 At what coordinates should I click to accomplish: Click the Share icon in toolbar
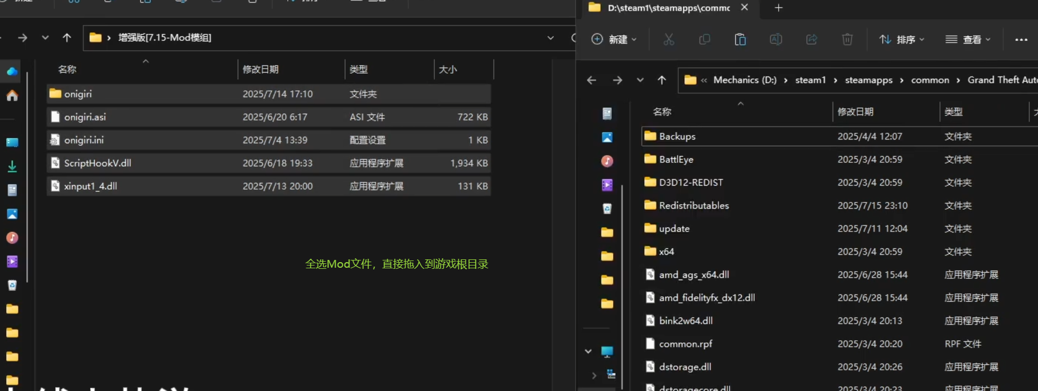[x=812, y=40]
